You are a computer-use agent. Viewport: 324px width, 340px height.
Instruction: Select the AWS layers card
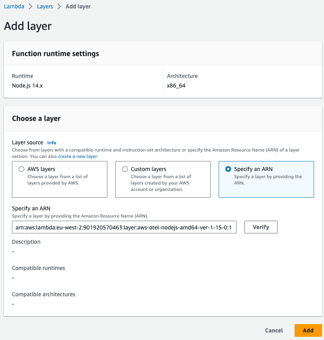(x=60, y=179)
